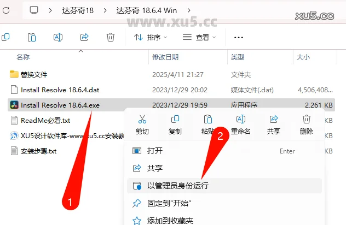
Task: Click the toolbar share icon
Action: [84, 37]
